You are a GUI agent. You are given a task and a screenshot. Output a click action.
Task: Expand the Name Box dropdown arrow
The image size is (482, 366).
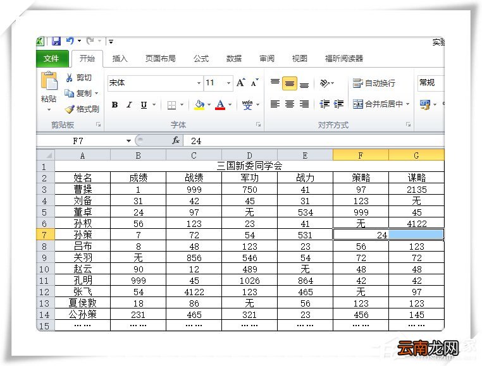pyautogui.click(x=128, y=141)
